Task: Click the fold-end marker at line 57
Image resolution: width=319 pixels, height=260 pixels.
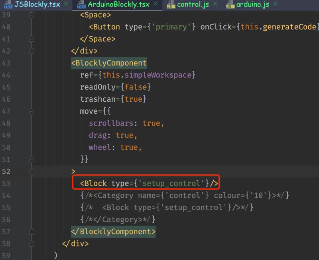Action: (x=32, y=232)
